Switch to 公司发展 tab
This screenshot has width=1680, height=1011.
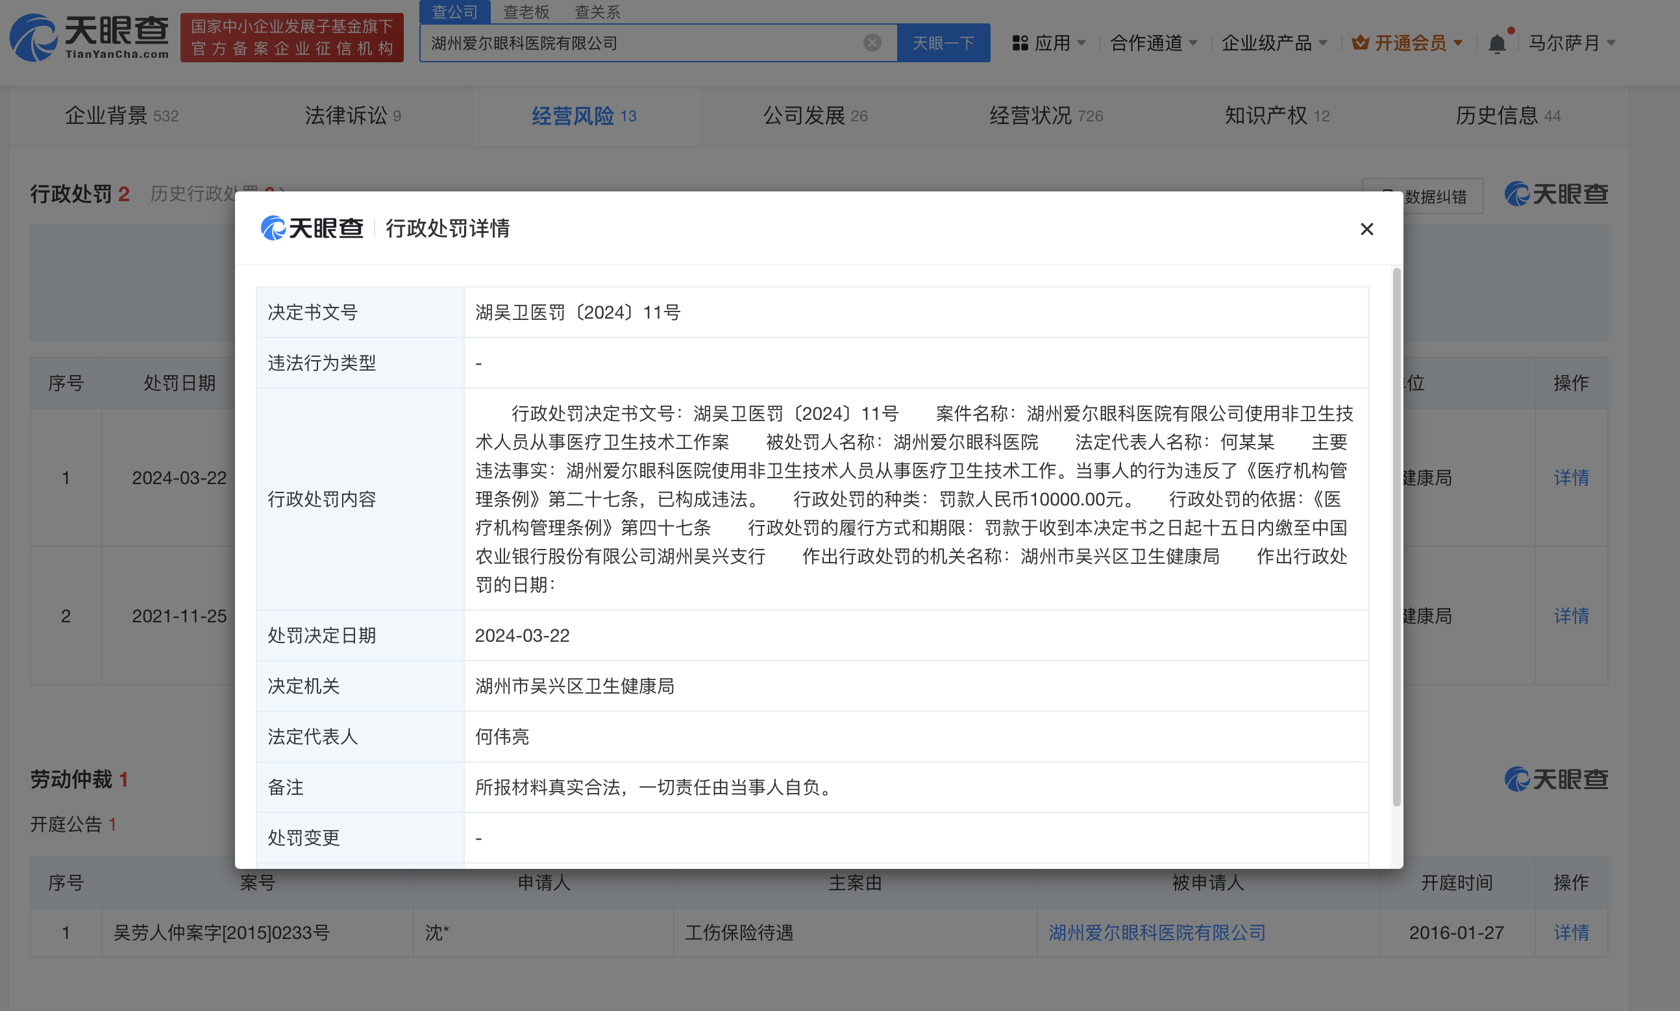coord(815,116)
